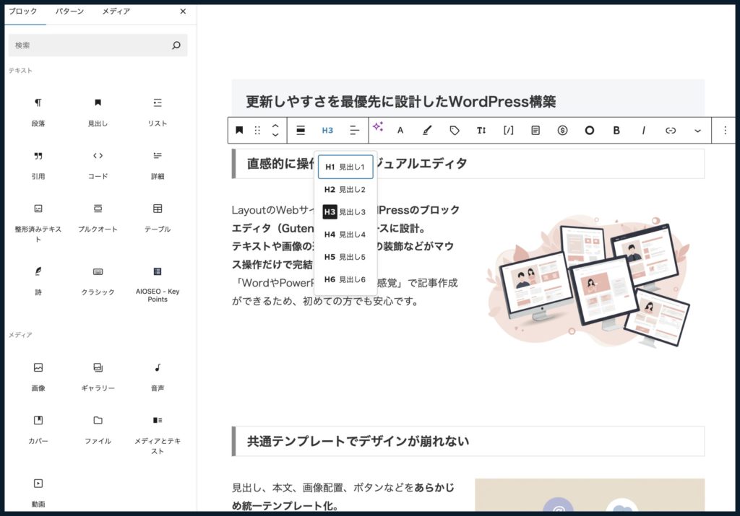
Task: Open the highlight color tool
Action: point(426,130)
